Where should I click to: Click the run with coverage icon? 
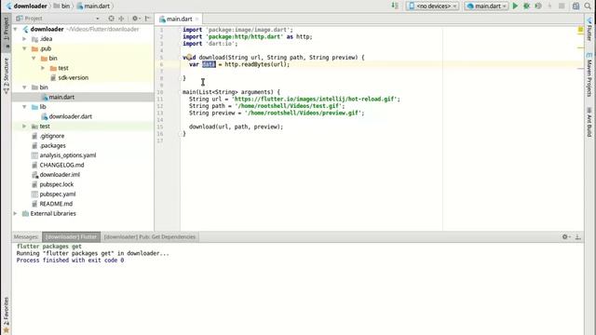click(x=538, y=7)
